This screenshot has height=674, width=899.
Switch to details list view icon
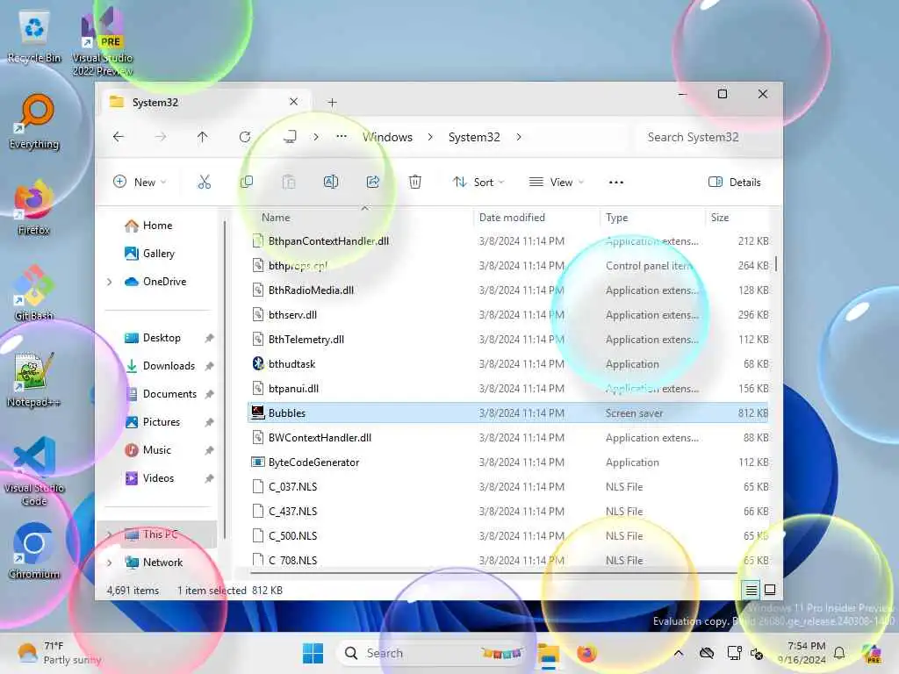[752, 590]
